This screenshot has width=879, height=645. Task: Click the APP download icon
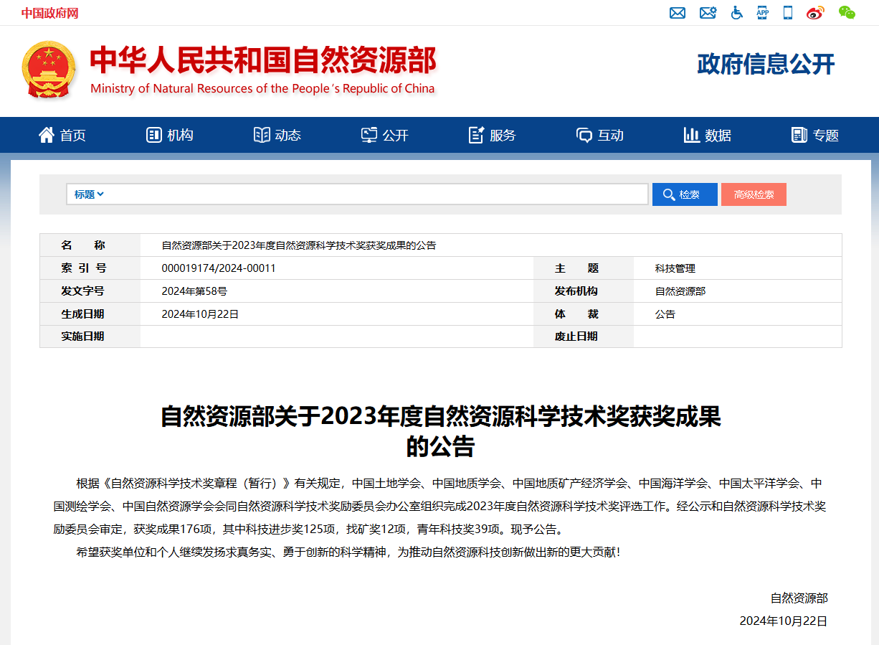tap(762, 13)
